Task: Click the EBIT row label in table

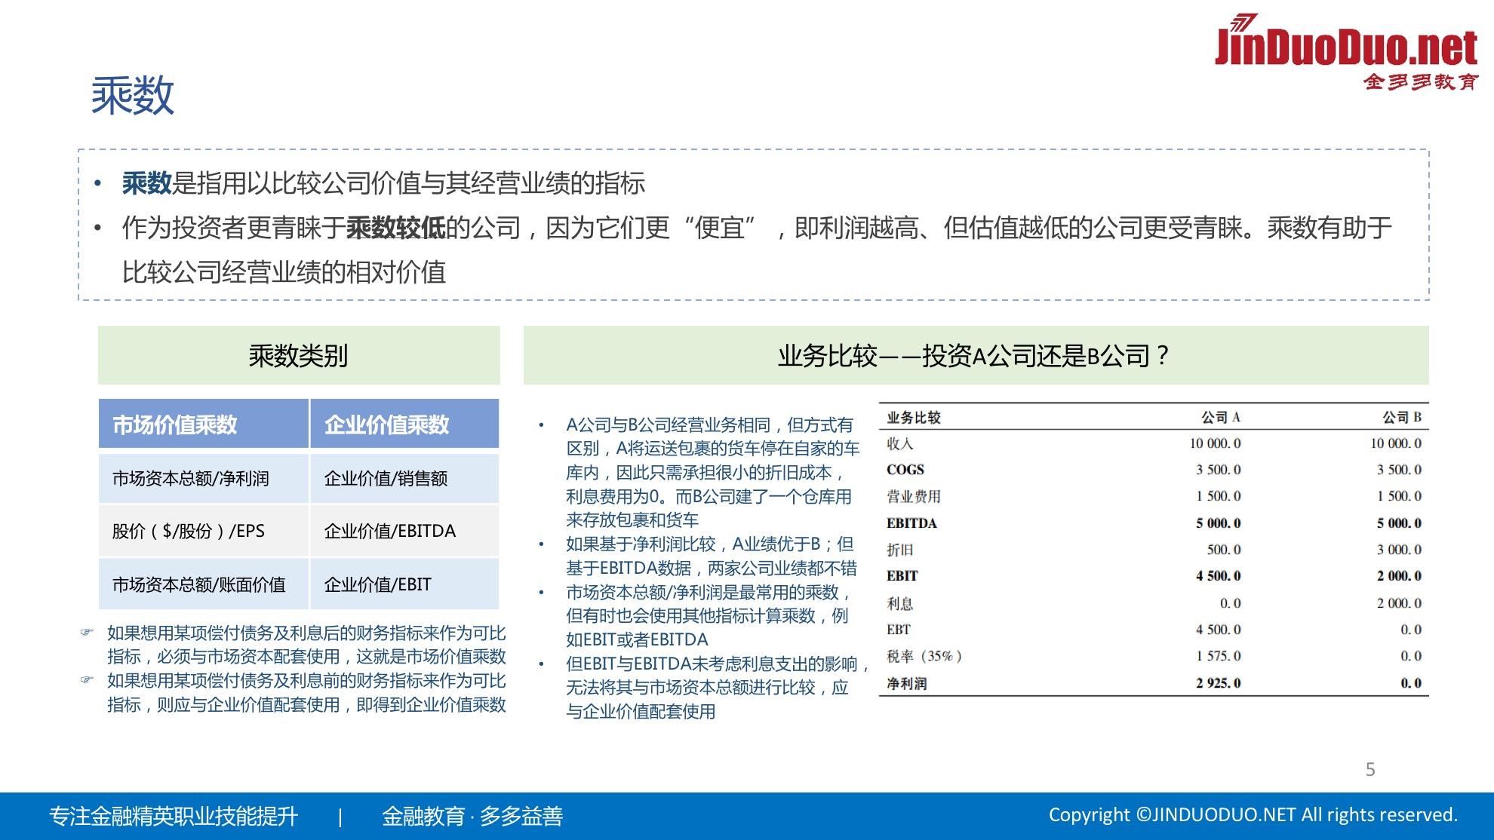Action: coord(902,576)
